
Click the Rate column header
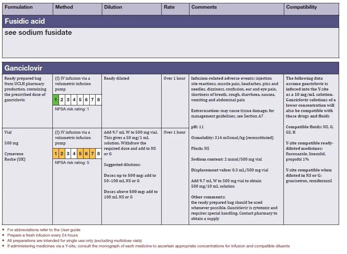point(169,7)
